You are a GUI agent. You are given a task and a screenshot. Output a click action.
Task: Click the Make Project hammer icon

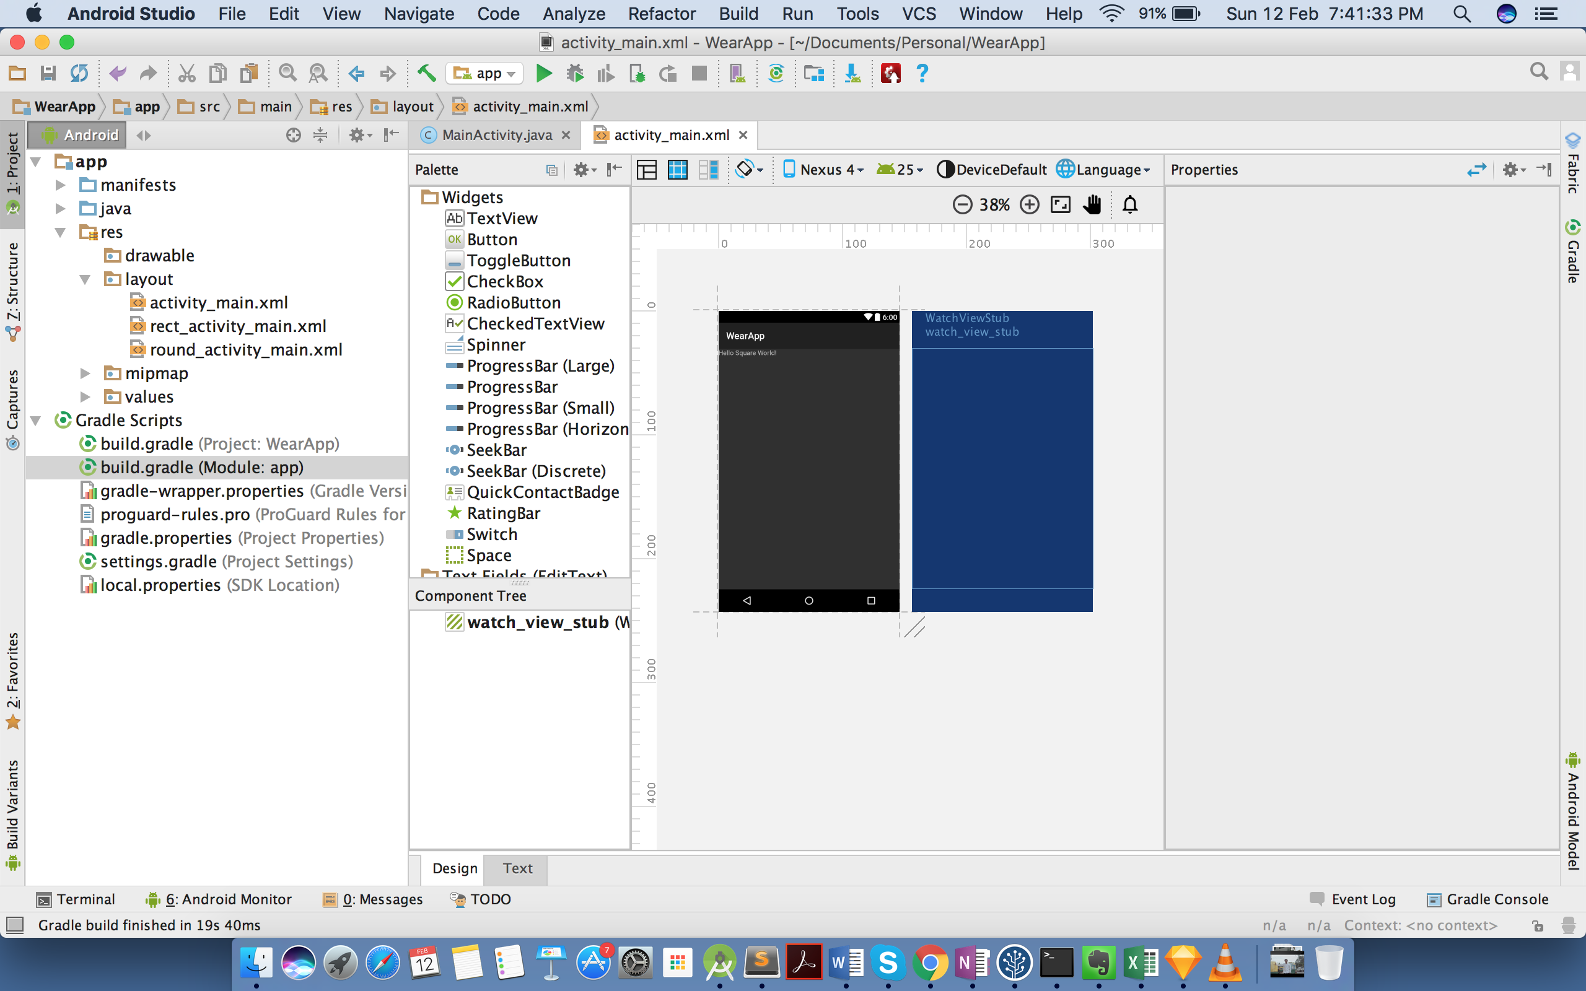click(427, 74)
